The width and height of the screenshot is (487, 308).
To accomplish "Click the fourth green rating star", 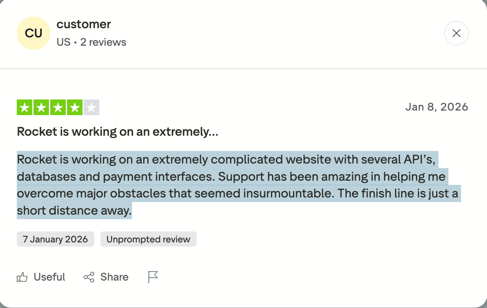I will tap(74, 107).
